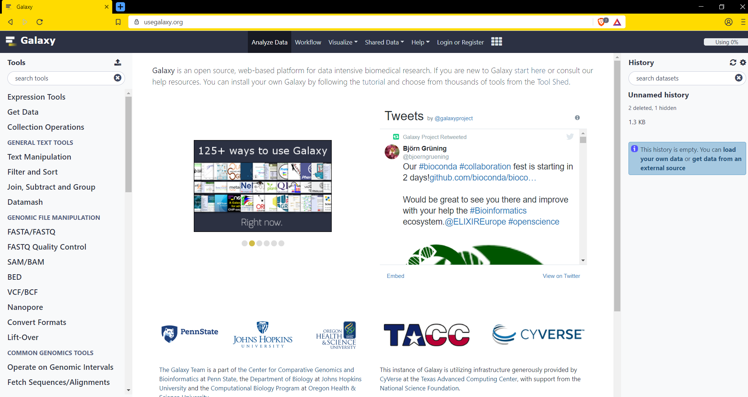Select the sixth carousel dot

[281, 243]
